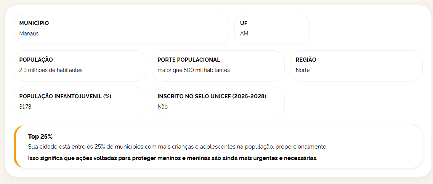Click the POPULAÇÃO card heading
Image resolution: width=433 pixels, height=184 pixels.
pyautogui.click(x=36, y=60)
